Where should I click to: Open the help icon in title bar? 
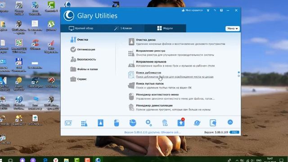[221, 10]
